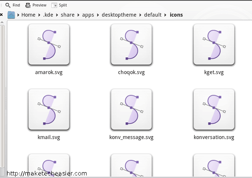Select the kget.svg file icon

point(214,44)
